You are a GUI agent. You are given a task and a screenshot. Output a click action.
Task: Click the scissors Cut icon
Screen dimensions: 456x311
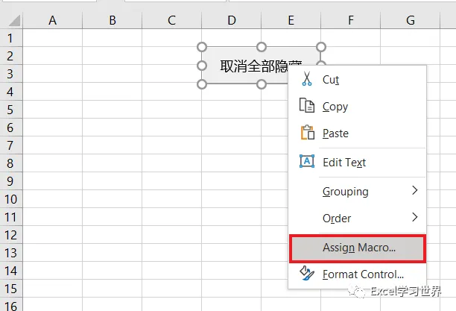click(306, 79)
